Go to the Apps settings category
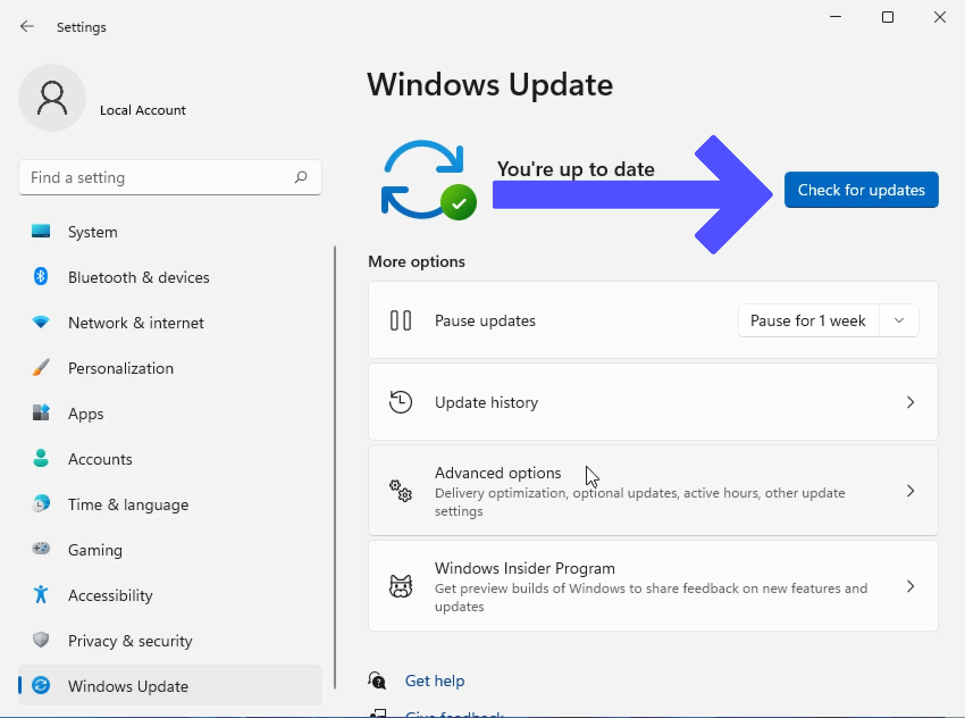 tap(86, 414)
